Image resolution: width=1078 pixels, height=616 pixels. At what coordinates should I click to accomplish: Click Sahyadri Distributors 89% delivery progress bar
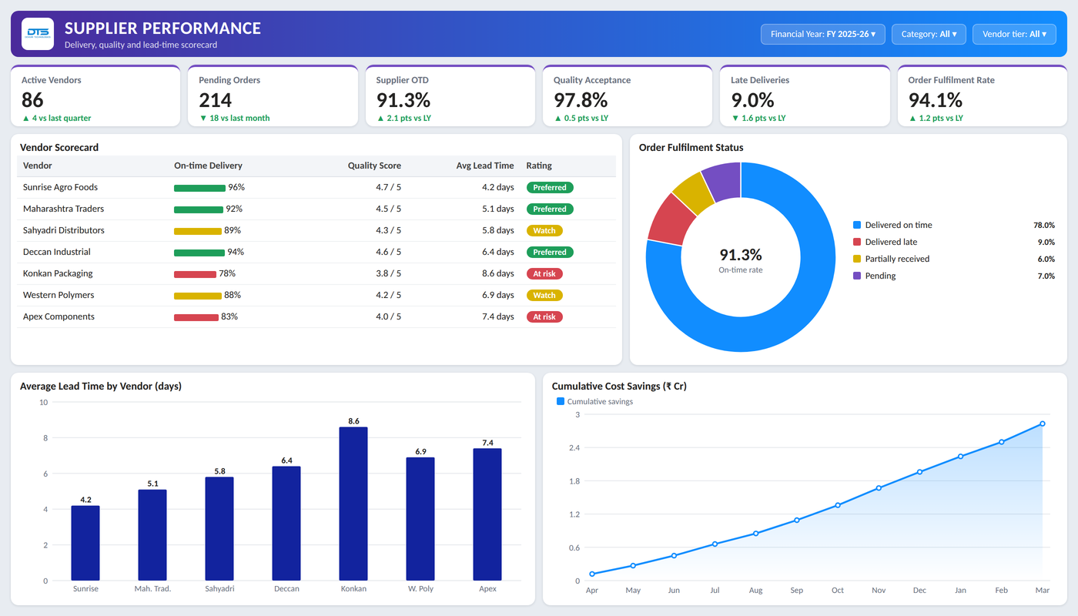[198, 231]
